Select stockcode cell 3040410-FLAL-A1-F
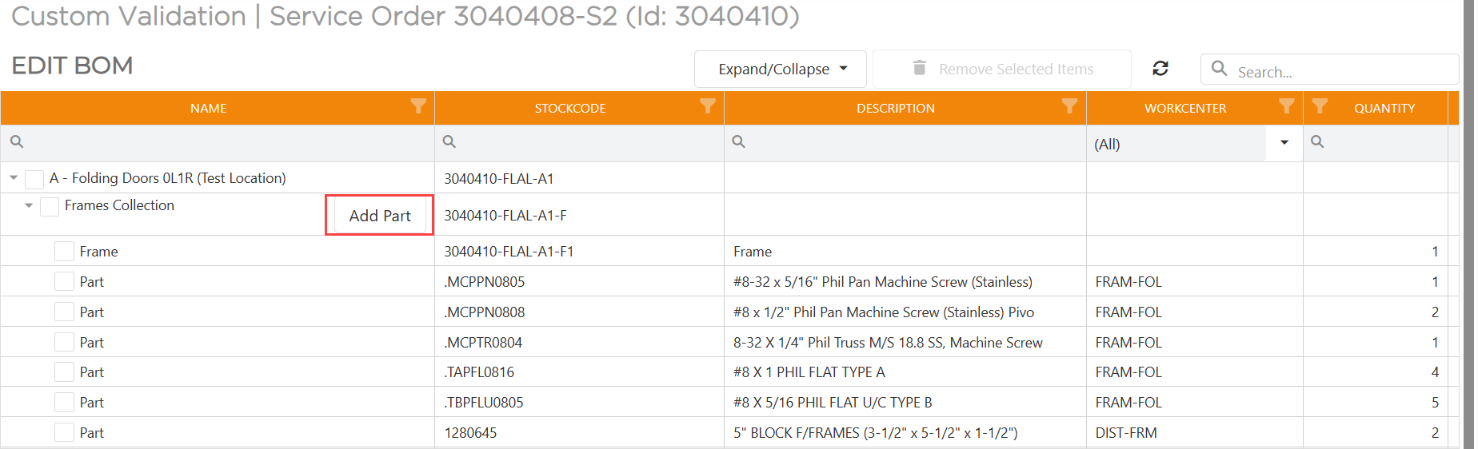Image resolution: width=1478 pixels, height=449 pixels. 579,215
